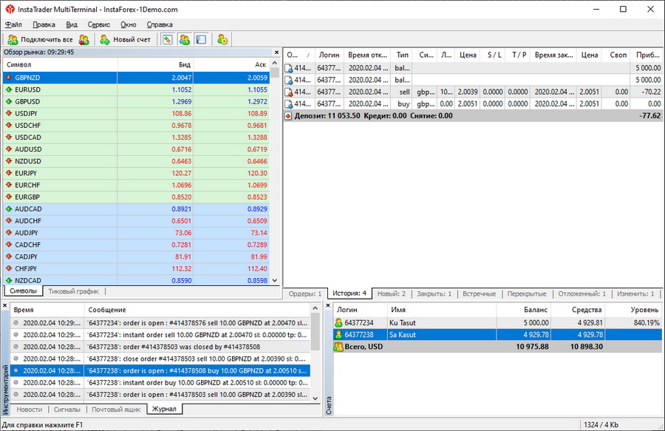665x431 pixels.
Task: Switch to the Тиковый график tab
Action: [72, 291]
